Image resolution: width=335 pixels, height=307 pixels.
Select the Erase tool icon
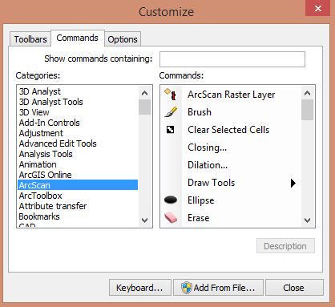point(171,217)
